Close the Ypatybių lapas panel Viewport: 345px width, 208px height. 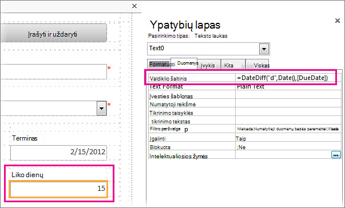click(x=338, y=21)
